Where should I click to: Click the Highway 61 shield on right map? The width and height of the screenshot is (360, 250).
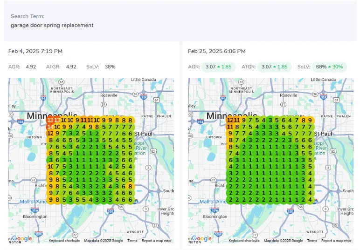coord(336,100)
